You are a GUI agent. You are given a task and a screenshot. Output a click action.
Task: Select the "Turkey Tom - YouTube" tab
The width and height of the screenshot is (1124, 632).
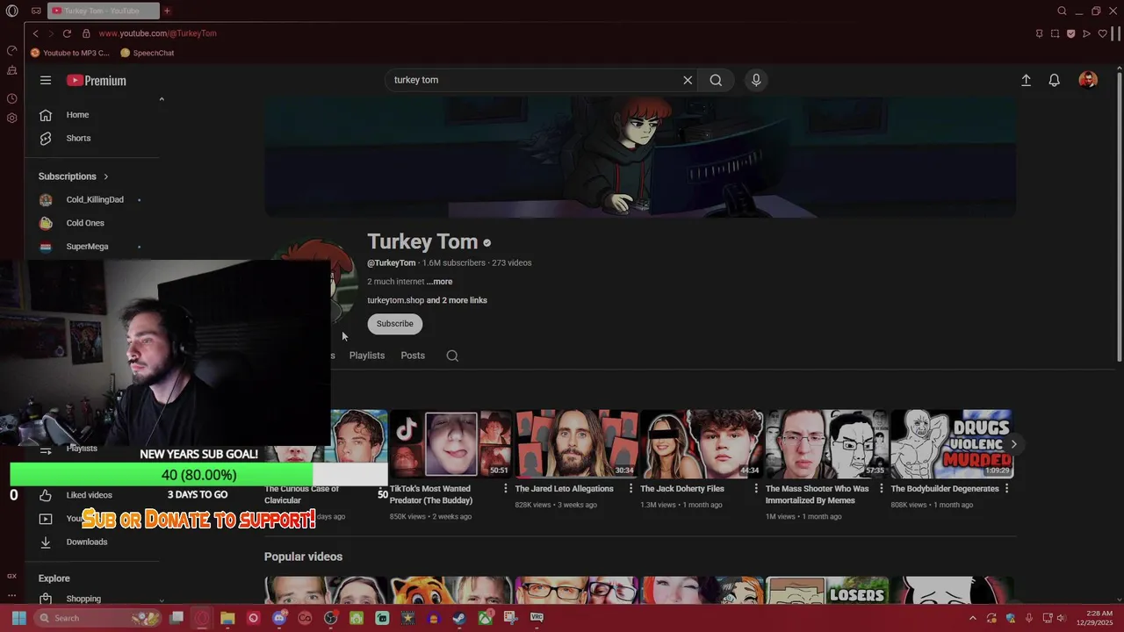pos(104,11)
